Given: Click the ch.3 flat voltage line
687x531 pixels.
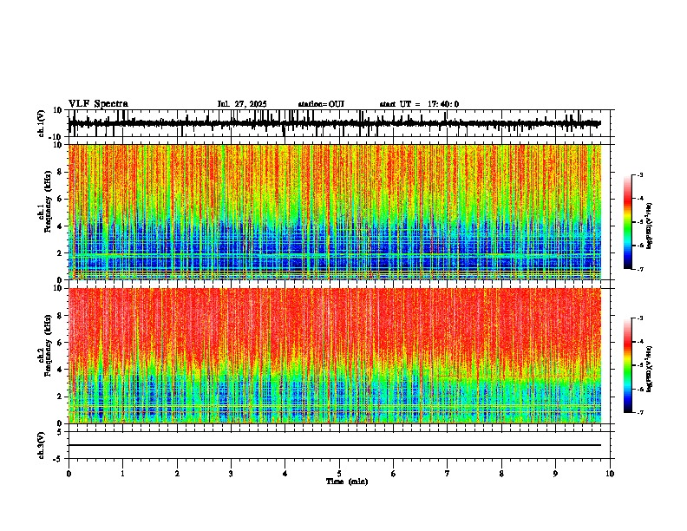Looking at the screenshot, I should click(x=335, y=445).
